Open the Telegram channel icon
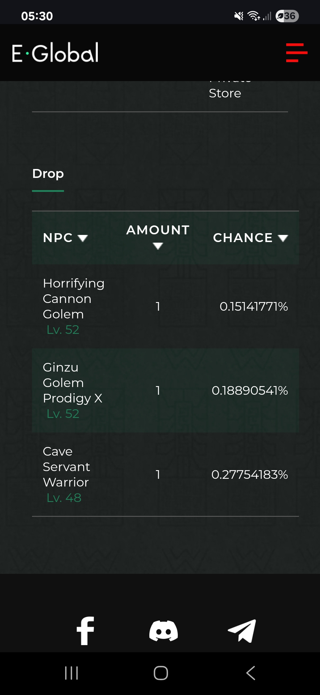320x695 pixels. coord(242,631)
